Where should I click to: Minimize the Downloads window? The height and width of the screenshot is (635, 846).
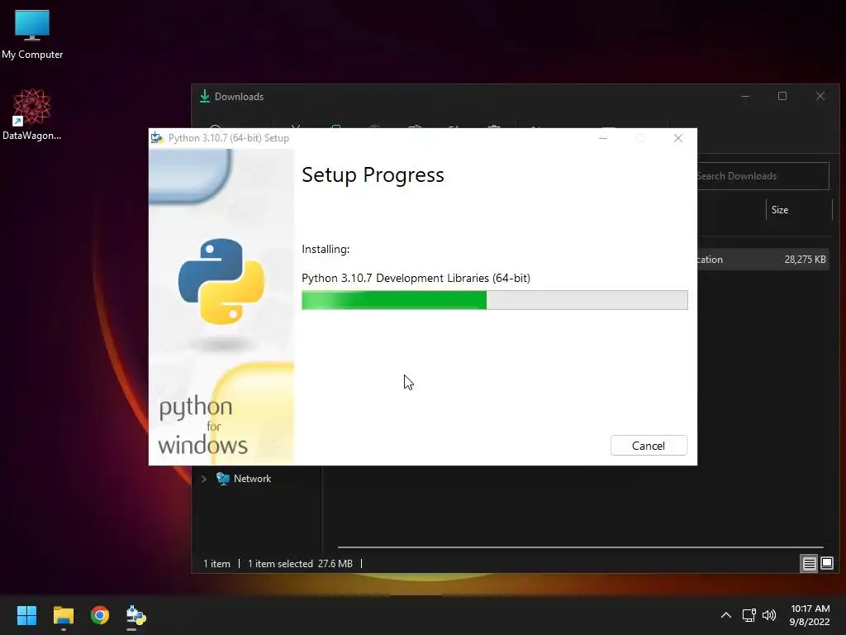pos(745,96)
